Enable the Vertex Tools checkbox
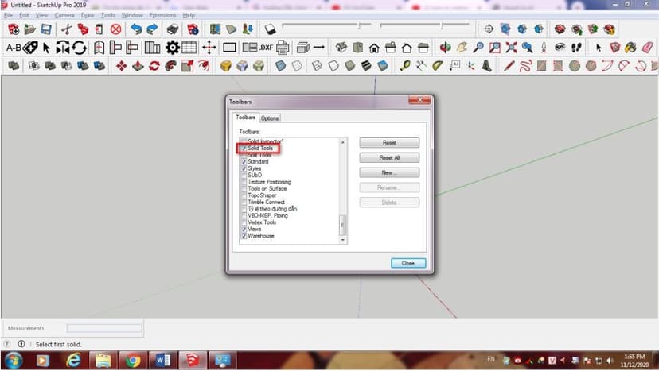659x371 pixels. click(x=244, y=222)
